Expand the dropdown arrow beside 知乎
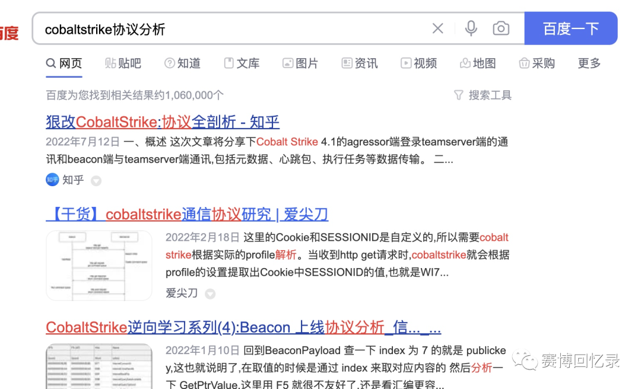The width and height of the screenshot is (641, 389). 96,181
